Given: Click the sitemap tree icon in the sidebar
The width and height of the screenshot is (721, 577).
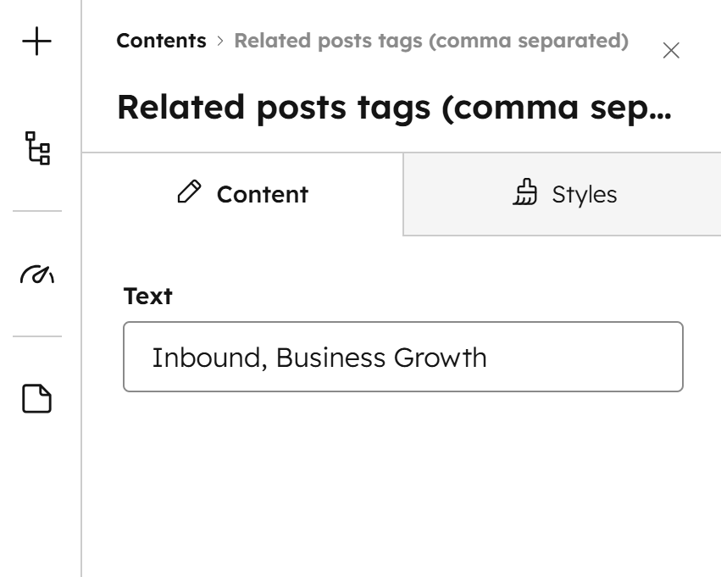Looking at the screenshot, I should 37,148.
